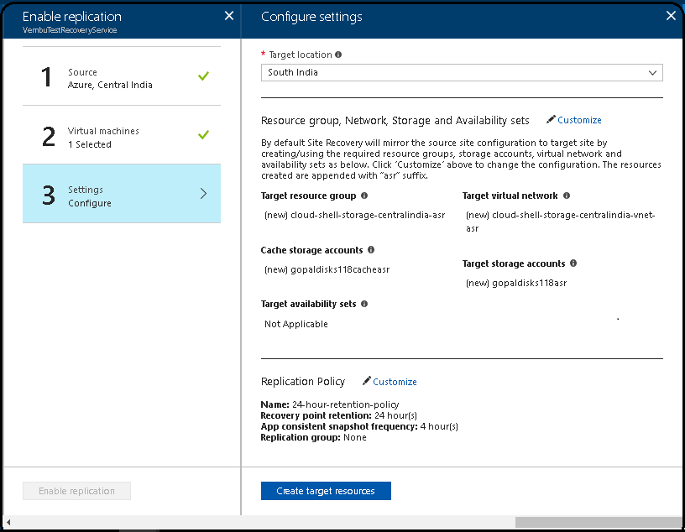Click the green checkmark on Source step
Screen dimensions: 685x532
[203, 76]
